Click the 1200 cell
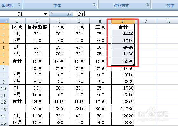This screenshot has height=126, width=178. pyautogui.click(x=38, y=123)
